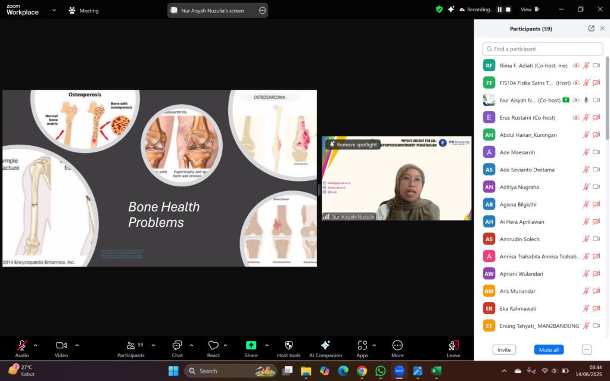Pause the cloud recording
Viewport: 610px width, 381px height.
pos(499,10)
